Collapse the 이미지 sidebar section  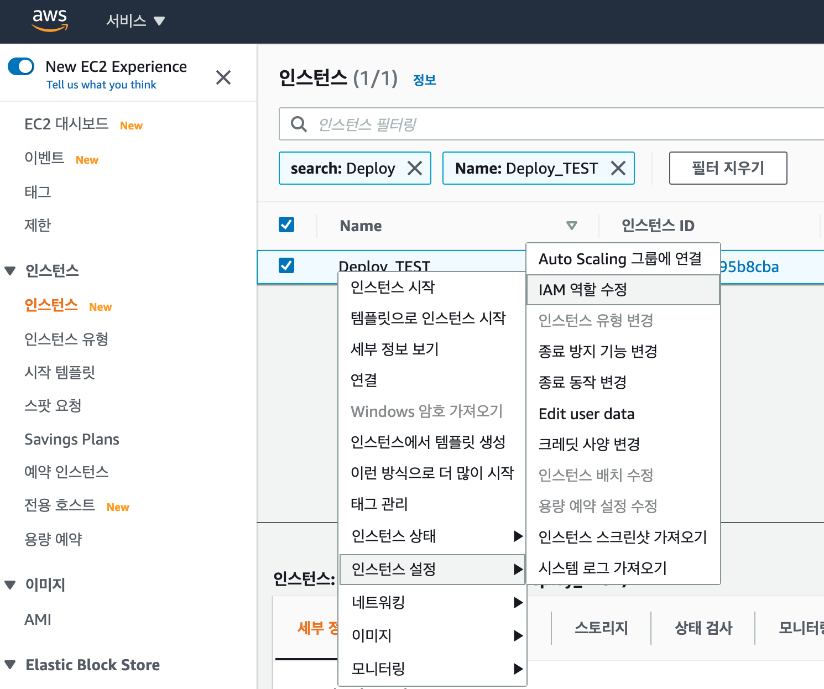(10, 585)
